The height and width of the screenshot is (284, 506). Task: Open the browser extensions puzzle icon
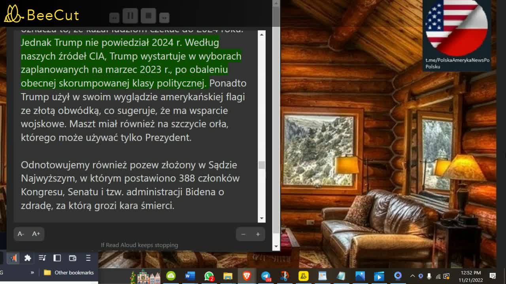click(28, 258)
